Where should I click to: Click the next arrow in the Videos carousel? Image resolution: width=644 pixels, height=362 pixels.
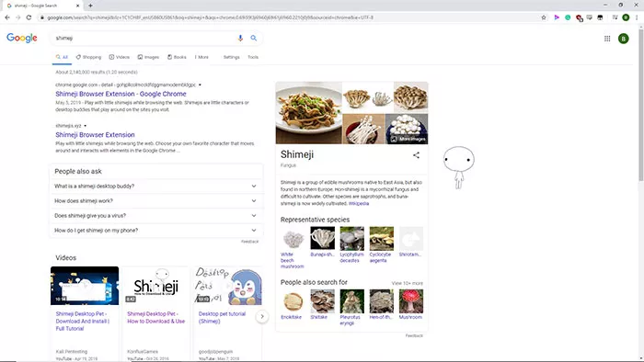click(x=262, y=316)
